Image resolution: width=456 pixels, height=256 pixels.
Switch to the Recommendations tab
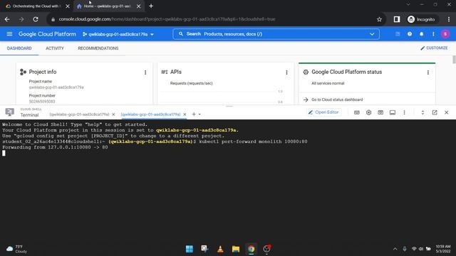98,48
